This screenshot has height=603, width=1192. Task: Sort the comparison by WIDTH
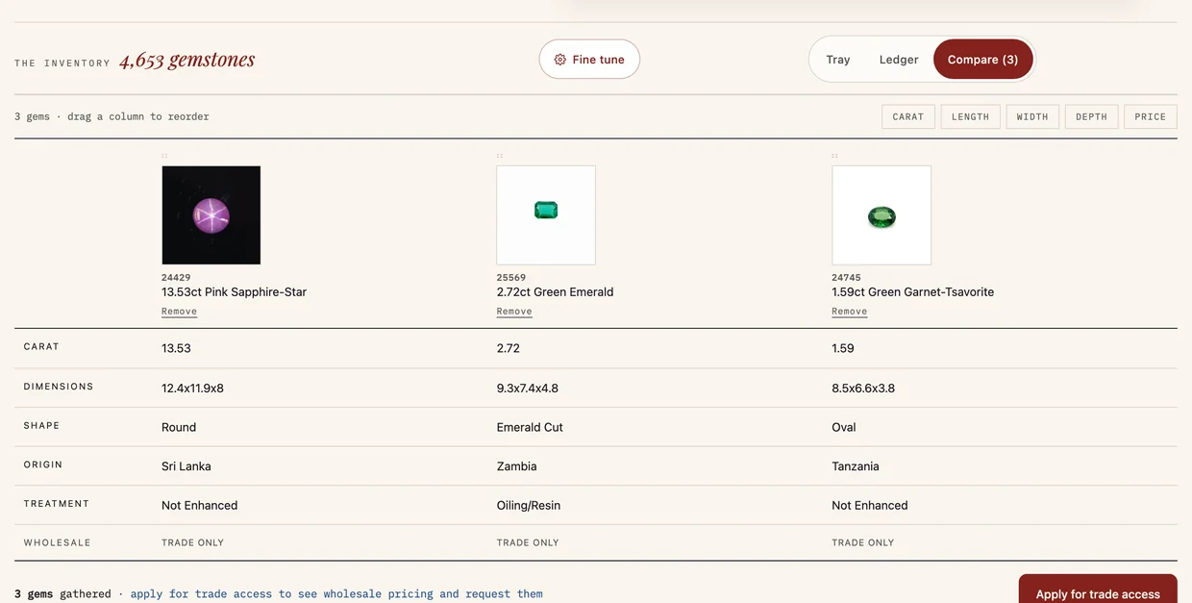[1032, 116]
